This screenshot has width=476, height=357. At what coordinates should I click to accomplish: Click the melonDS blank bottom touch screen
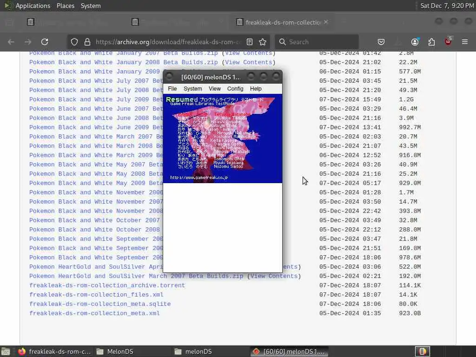[223, 228]
